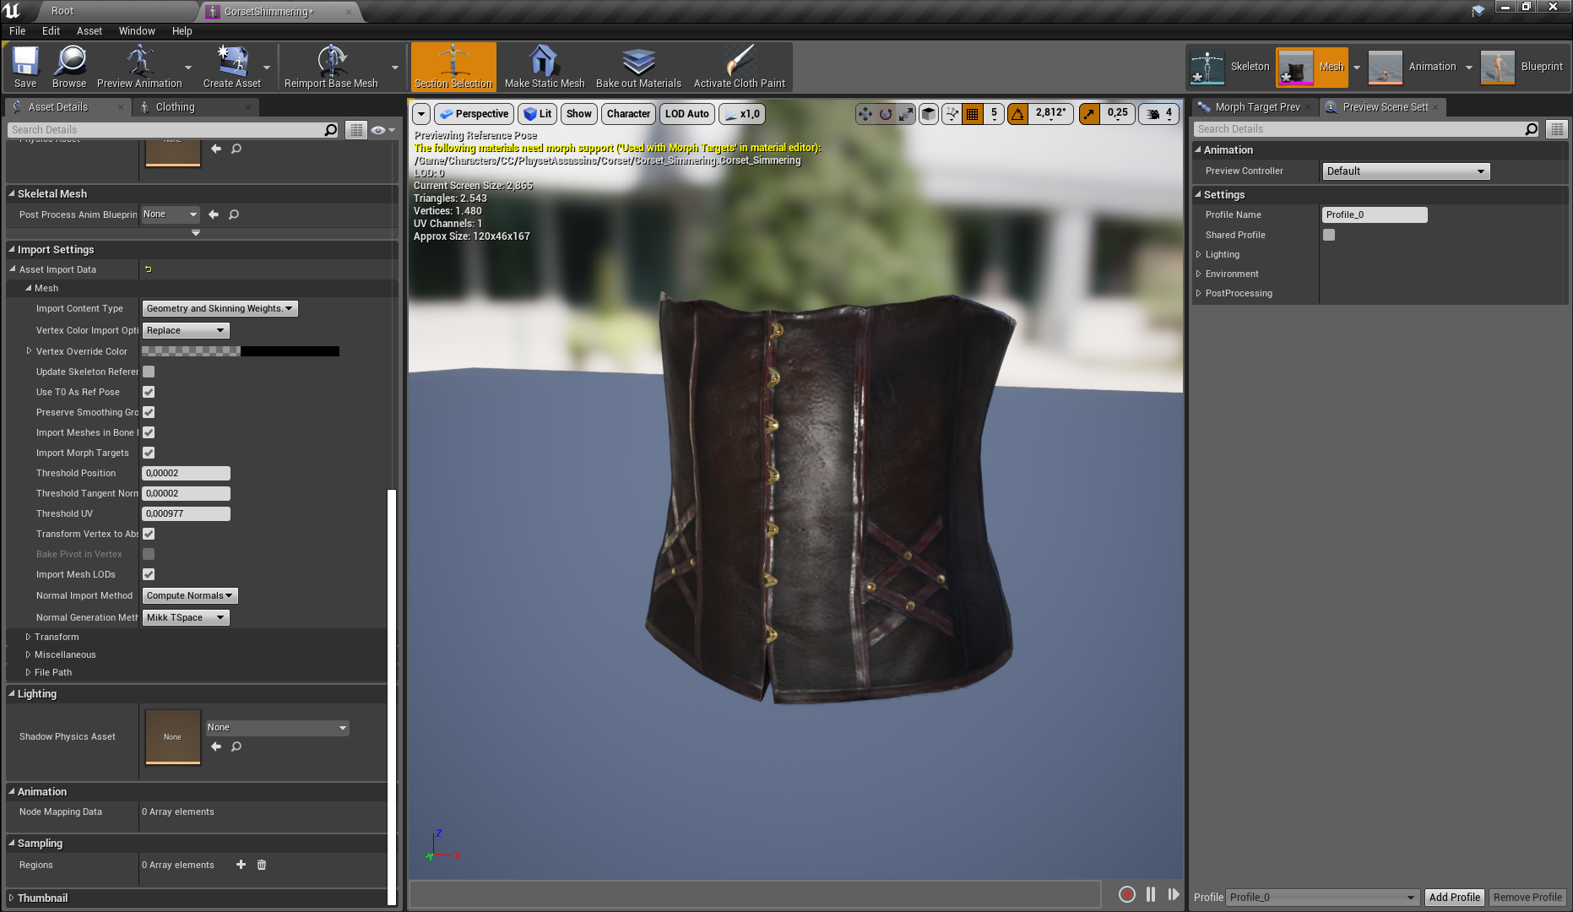Screen dimensions: 1573x912
Task: Click the record button in viewport
Action: click(1126, 894)
